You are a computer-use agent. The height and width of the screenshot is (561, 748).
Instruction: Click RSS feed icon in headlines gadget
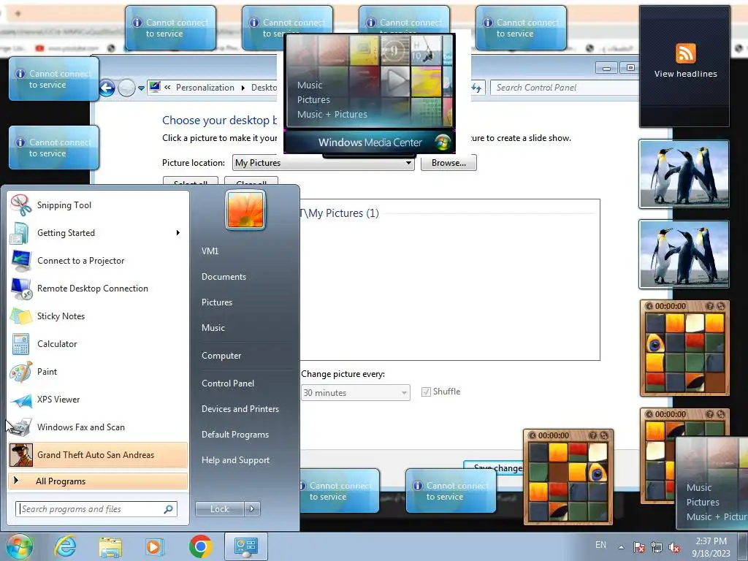(685, 53)
